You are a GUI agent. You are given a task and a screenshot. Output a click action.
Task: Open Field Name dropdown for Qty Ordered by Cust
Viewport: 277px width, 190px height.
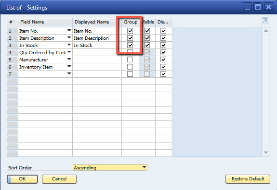coord(69,52)
